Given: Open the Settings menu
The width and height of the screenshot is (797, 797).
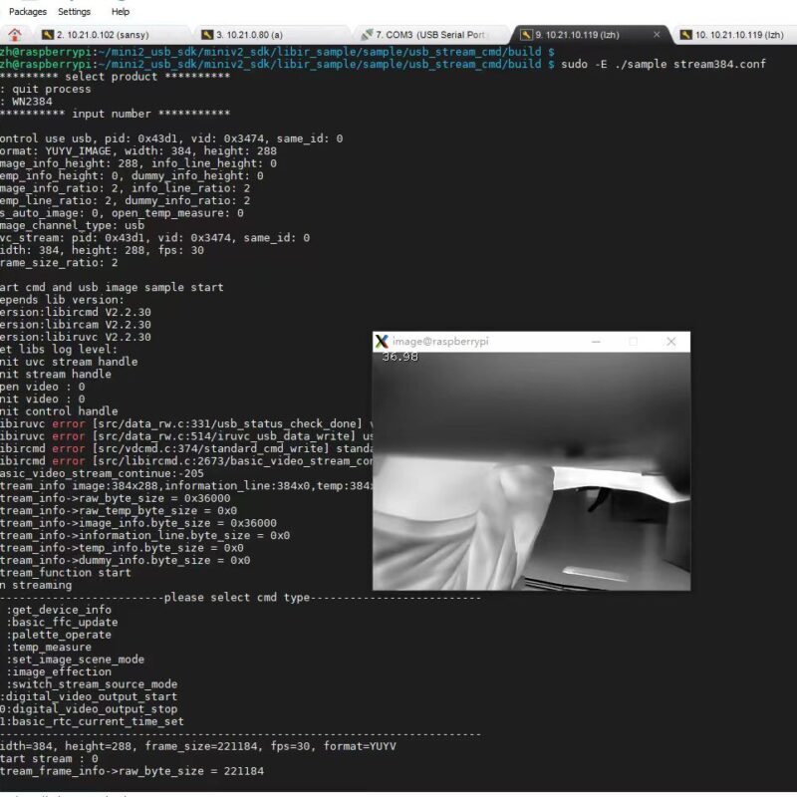Looking at the screenshot, I should (74, 12).
